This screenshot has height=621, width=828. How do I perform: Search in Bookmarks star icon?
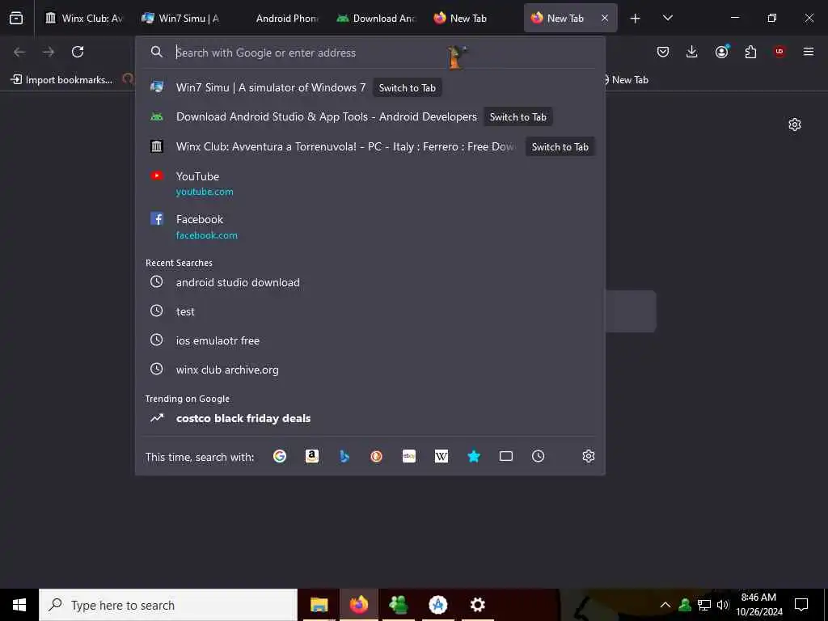pos(474,456)
